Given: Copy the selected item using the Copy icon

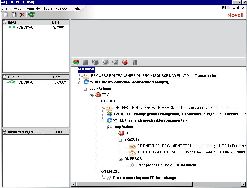Looking at the screenshot, I should tap(6, 15).
